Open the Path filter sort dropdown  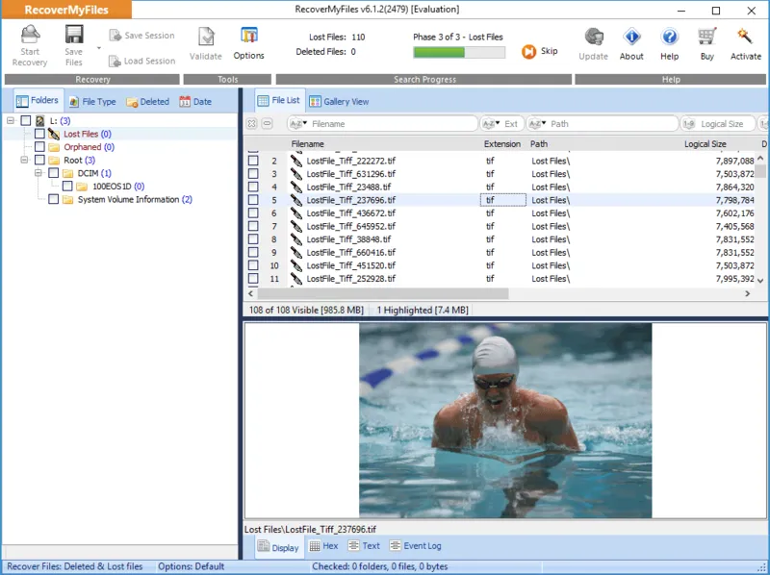(538, 124)
